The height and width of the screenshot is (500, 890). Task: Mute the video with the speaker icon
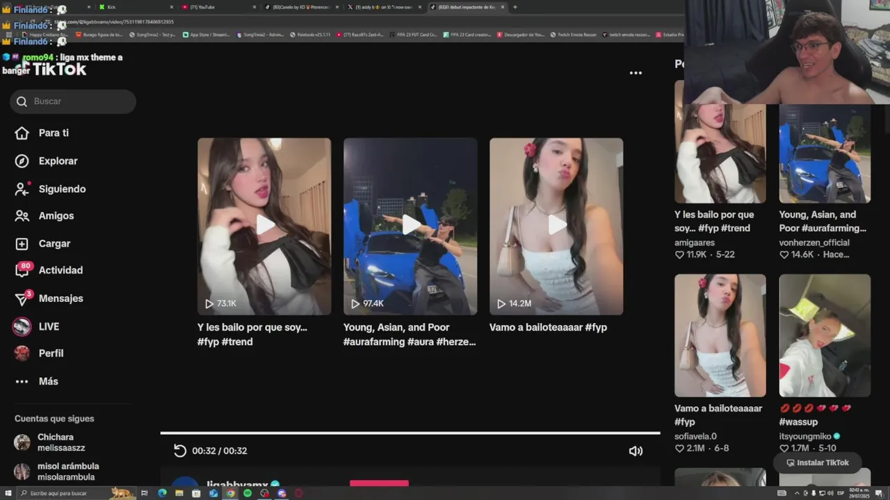point(636,451)
